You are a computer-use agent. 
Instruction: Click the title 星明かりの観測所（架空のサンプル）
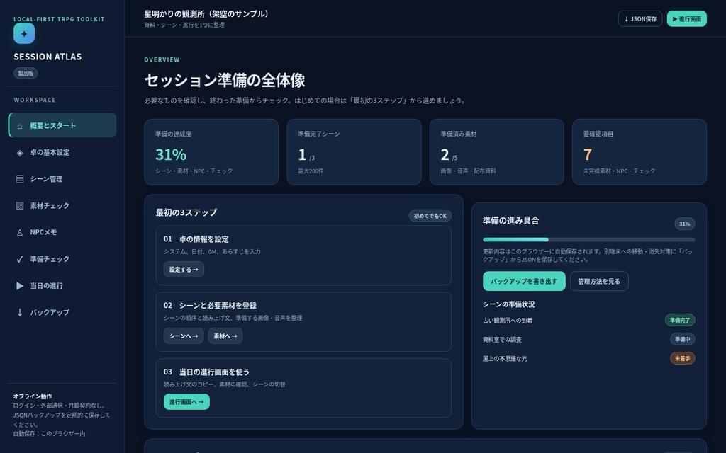pyautogui.click(x=206, y=14)
